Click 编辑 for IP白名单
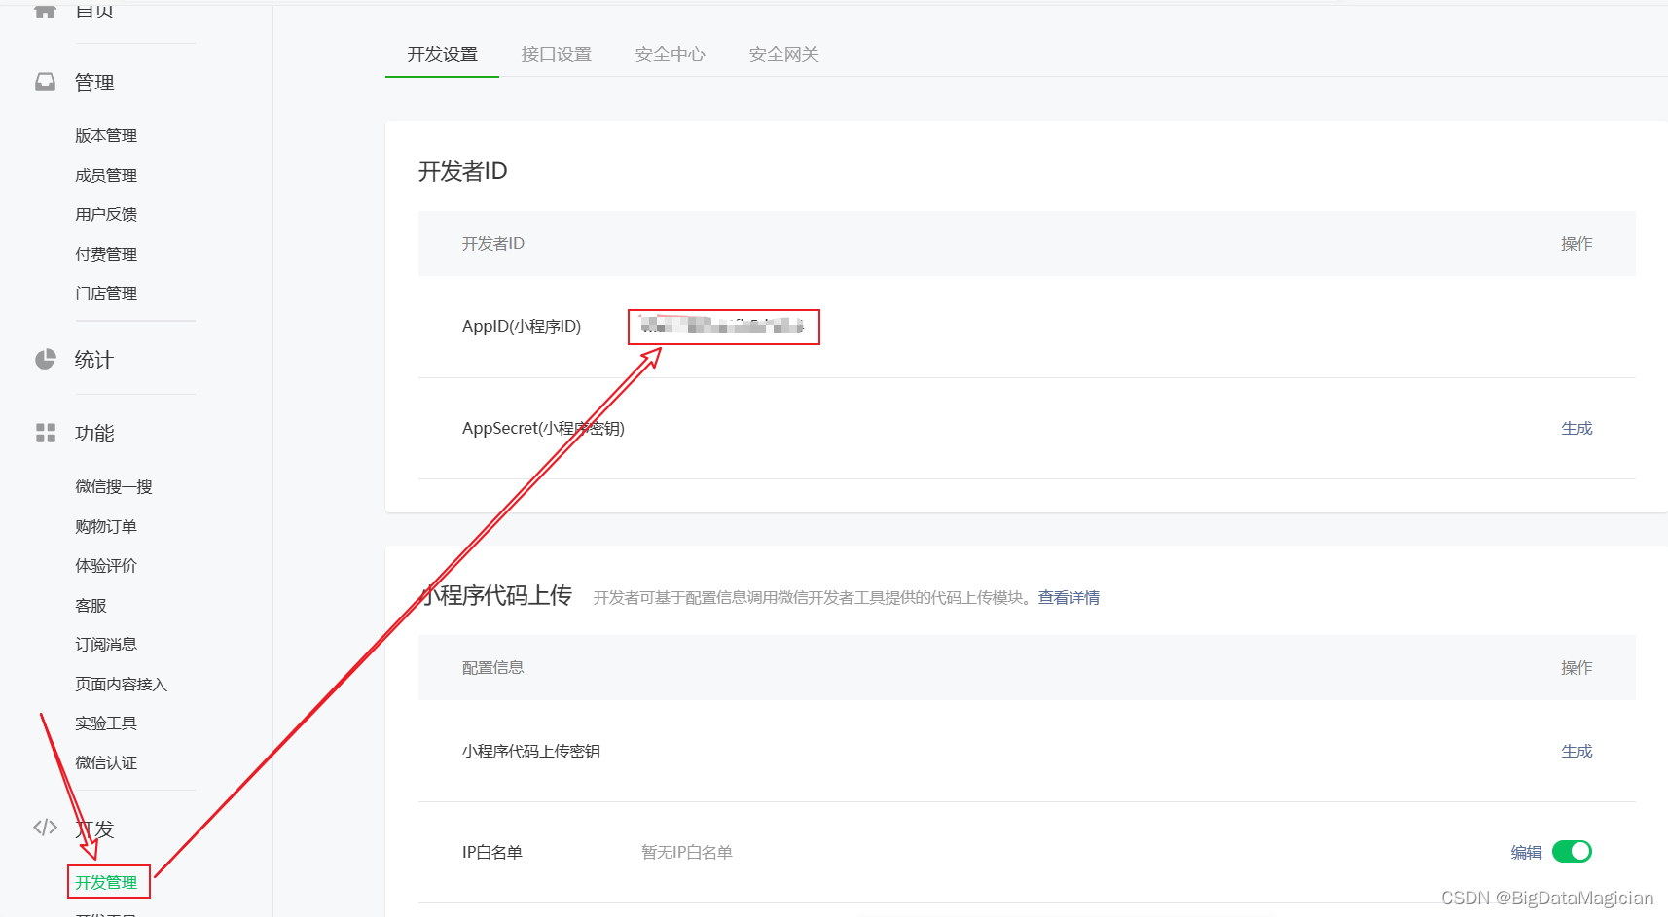 (x=1526, y=852)
